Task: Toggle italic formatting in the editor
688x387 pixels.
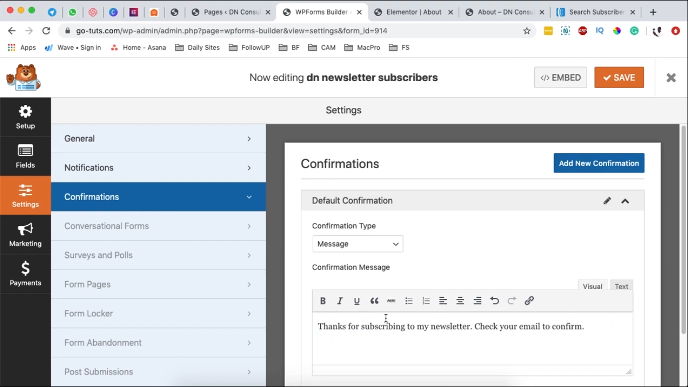Action: pyautogui.click(x=340, y=301)
